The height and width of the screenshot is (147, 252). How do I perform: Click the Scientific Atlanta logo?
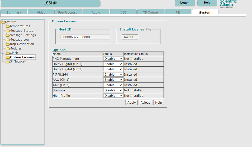coord(228,4)
